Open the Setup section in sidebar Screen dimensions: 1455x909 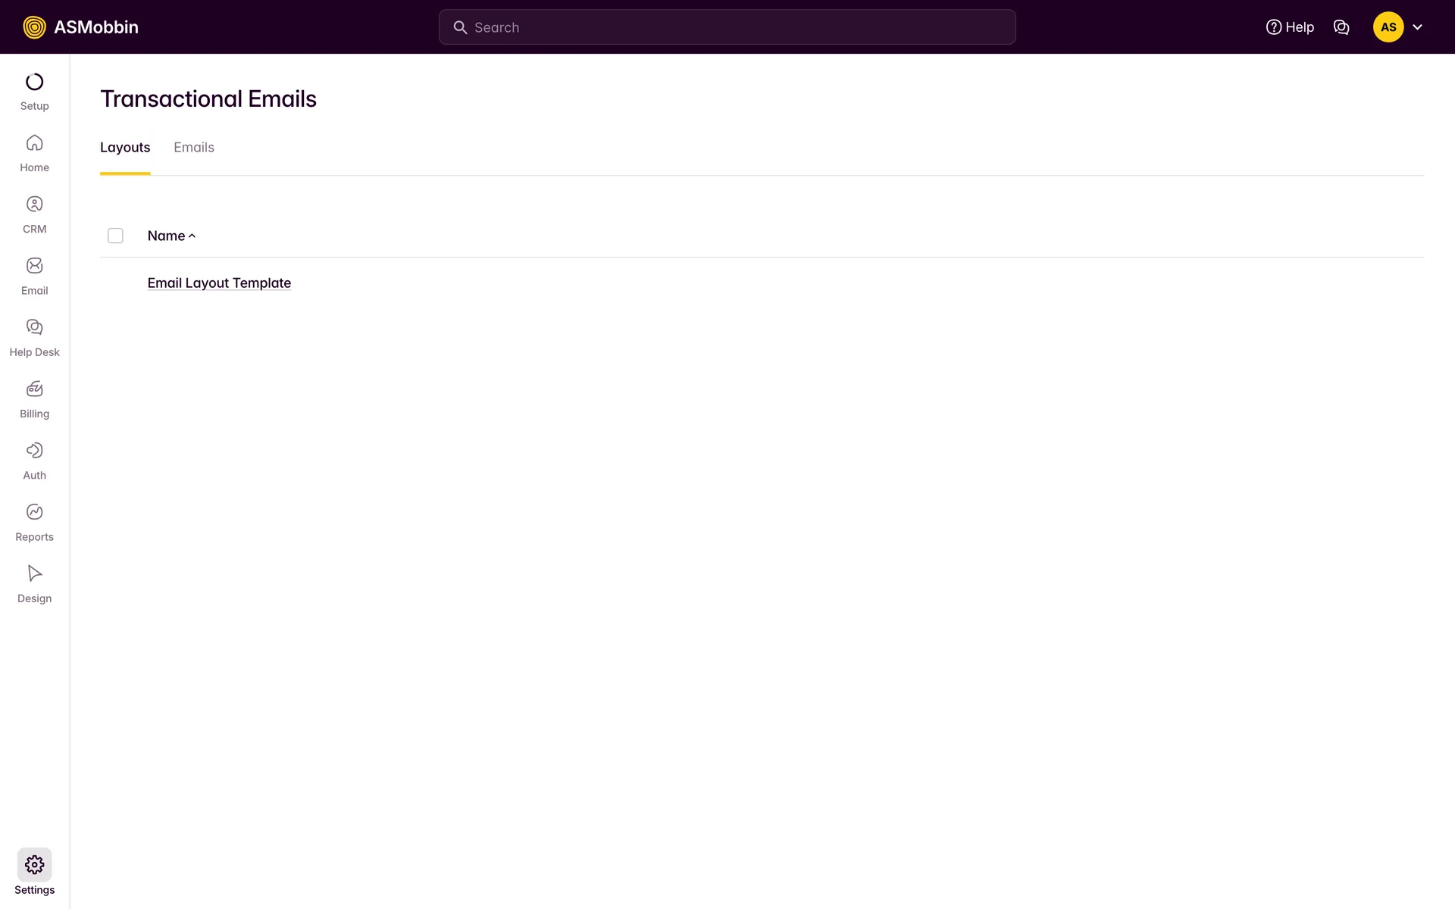[34, 92]
